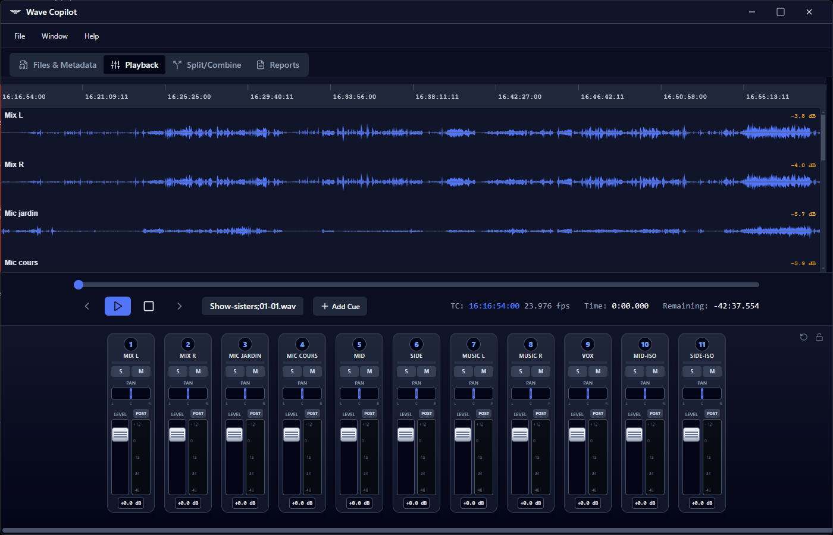
Task: Solo the MIX L channel
Action: pos(121,372)
